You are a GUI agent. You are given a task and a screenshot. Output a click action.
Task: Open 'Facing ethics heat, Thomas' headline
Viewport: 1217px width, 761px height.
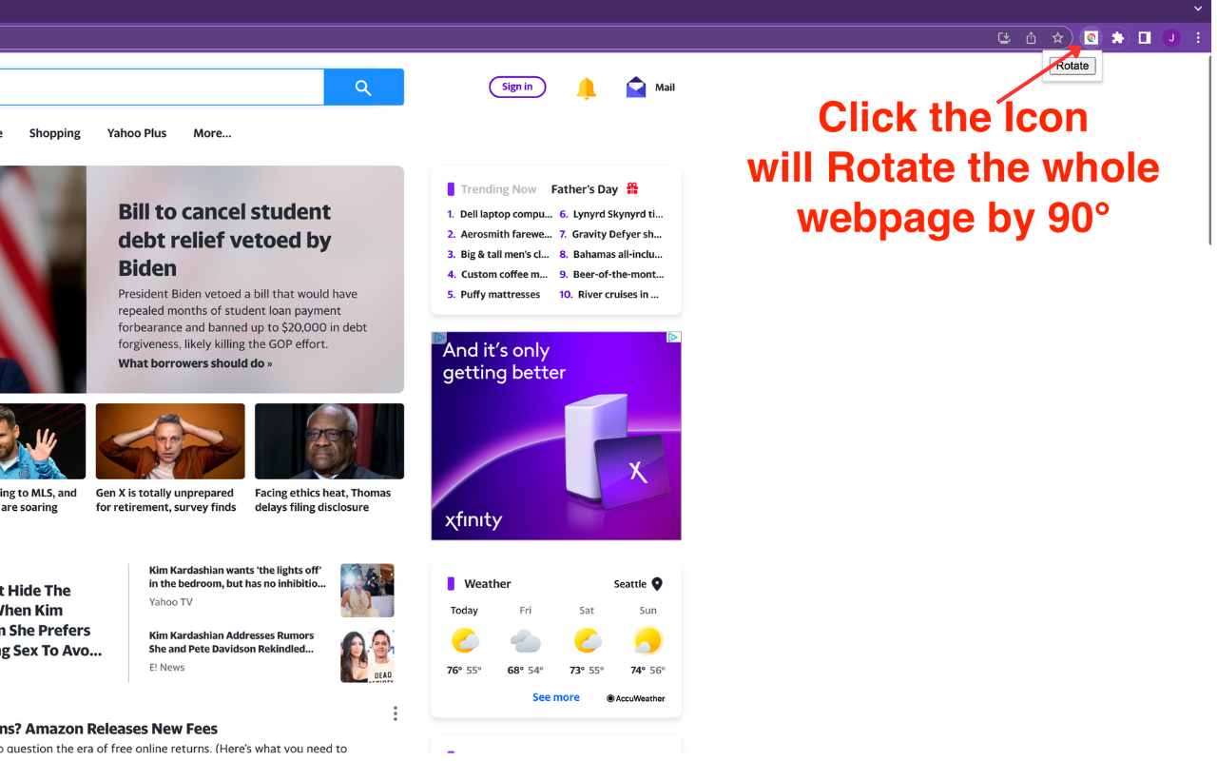coord(322,500)
